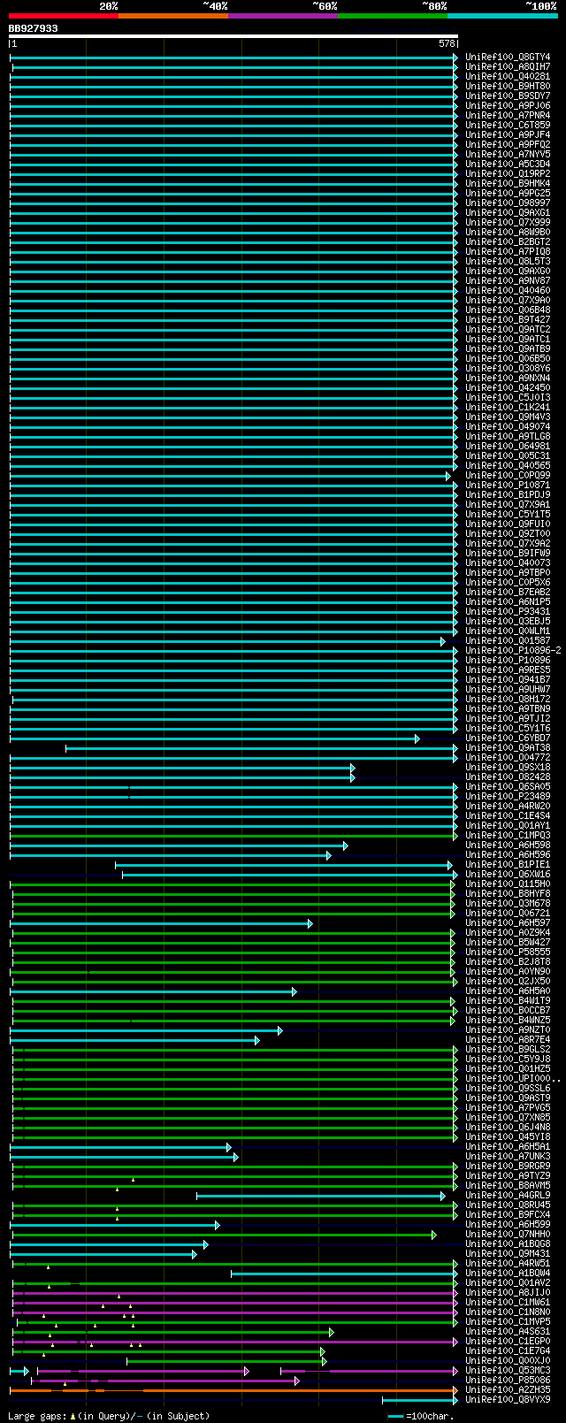Open hit UniRef100_Q45YI8

508,1137
